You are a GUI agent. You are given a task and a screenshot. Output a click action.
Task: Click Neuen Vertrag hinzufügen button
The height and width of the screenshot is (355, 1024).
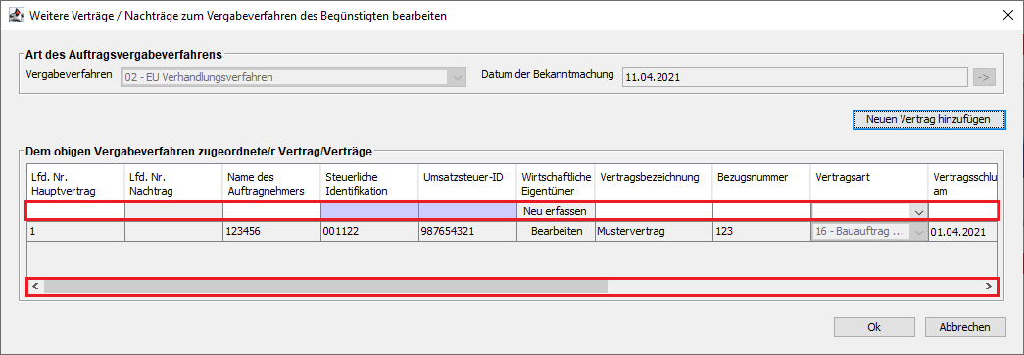[928, 120]
